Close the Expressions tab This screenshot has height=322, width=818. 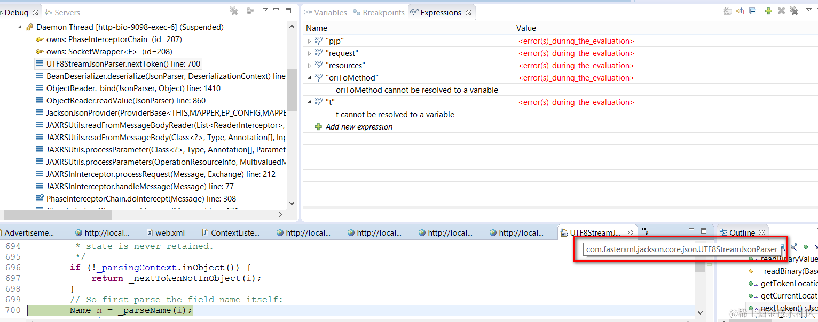468,12
